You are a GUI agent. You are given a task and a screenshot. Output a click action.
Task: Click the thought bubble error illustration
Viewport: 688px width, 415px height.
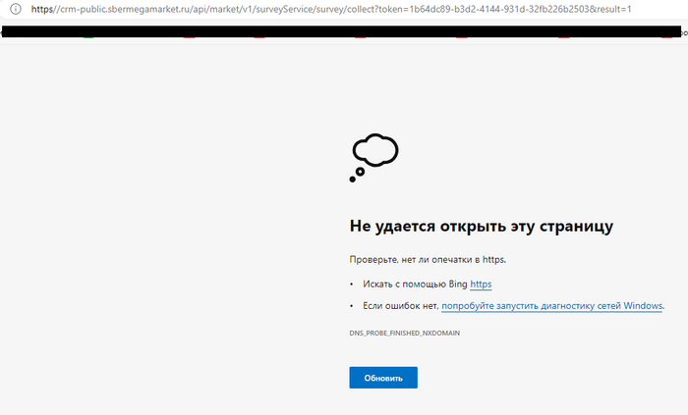[x=374, y=151]
